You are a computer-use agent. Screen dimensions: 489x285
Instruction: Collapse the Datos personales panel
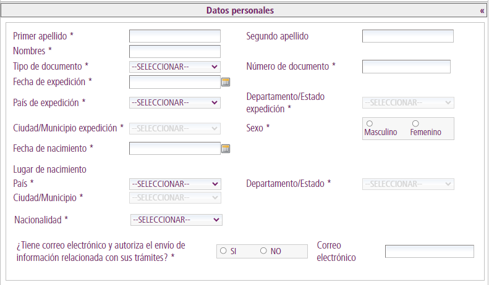coord(482,10)
